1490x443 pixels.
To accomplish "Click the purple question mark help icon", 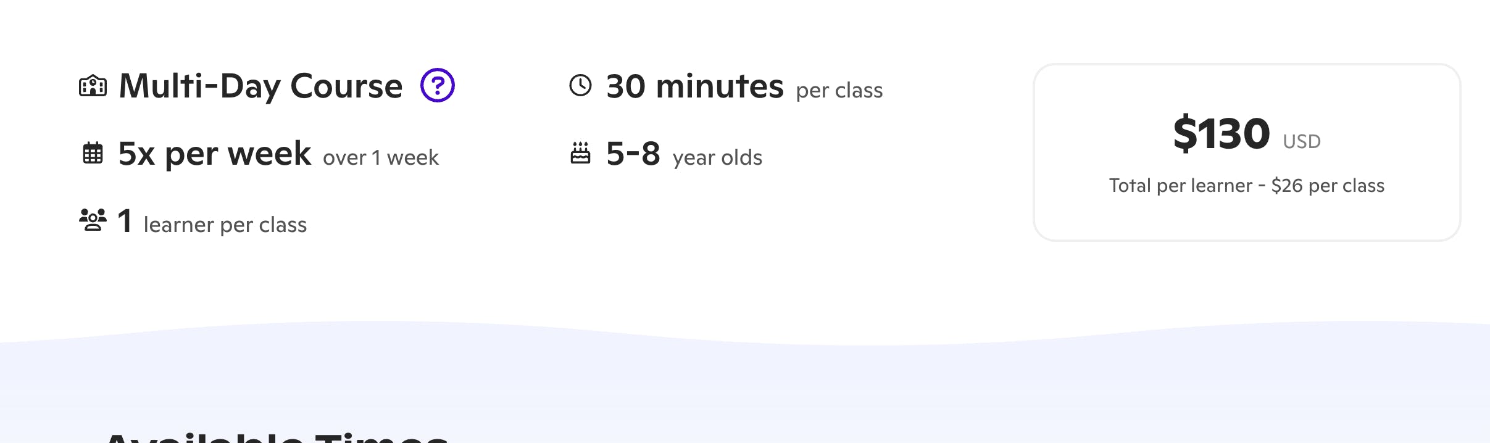I will [438, 85].
